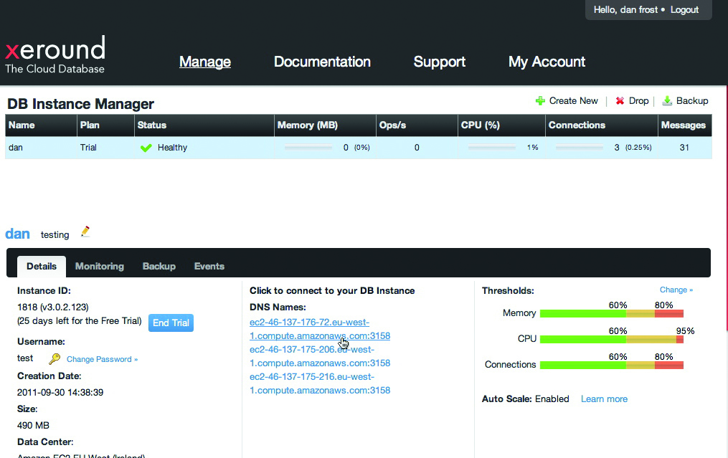The image size is (728, 458).
Task: Click the Connections column header
Action: coord(601,125)
